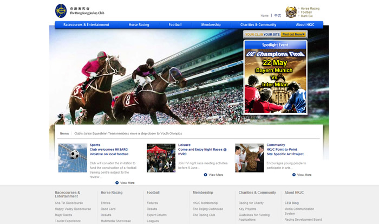
Task: Open Happy Valley Racecourse footer link
Action: (x=73, y=209)
